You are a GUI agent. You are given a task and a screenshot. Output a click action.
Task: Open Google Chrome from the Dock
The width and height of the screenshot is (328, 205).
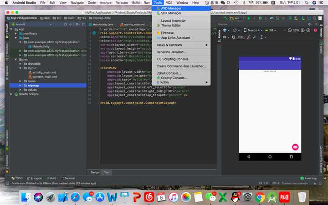260,197
